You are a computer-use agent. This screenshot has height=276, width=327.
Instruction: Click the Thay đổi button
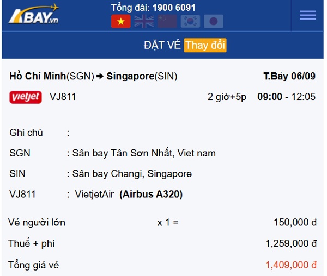pyautogui.click(x=205, y=45)
